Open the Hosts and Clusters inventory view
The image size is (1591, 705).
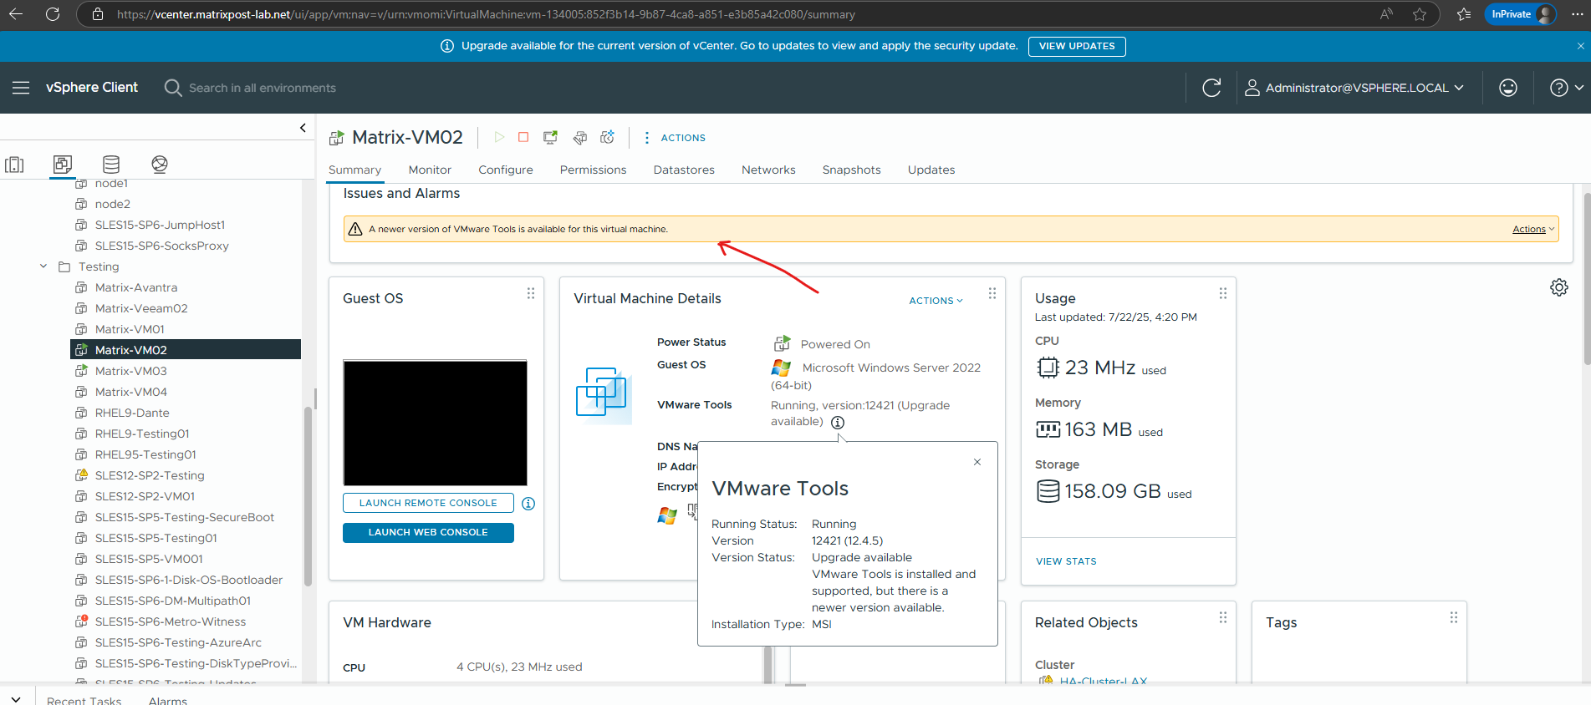pyautogui.click(x=15, y=165)
